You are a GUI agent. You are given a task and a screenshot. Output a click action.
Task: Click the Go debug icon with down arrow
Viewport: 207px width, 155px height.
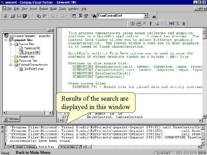point(157,24)
